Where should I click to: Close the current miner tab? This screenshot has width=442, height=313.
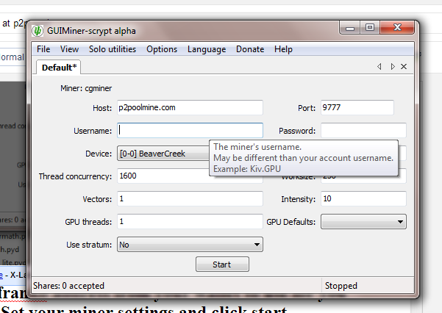tap(404, 66)
